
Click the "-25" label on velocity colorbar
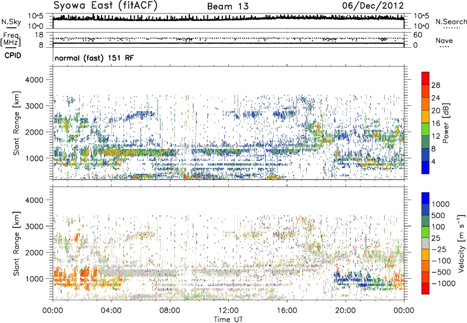439,250
